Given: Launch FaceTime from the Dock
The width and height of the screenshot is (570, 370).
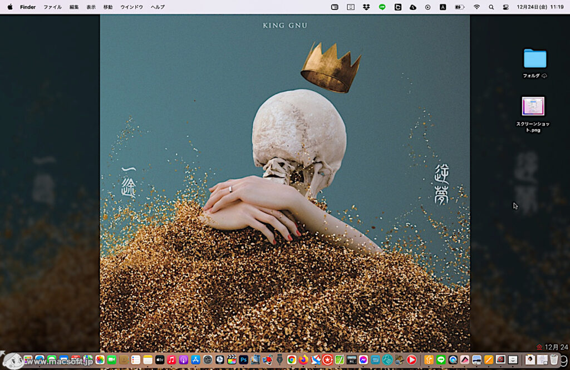Looking at the screenshot, I should coord(111,360).
